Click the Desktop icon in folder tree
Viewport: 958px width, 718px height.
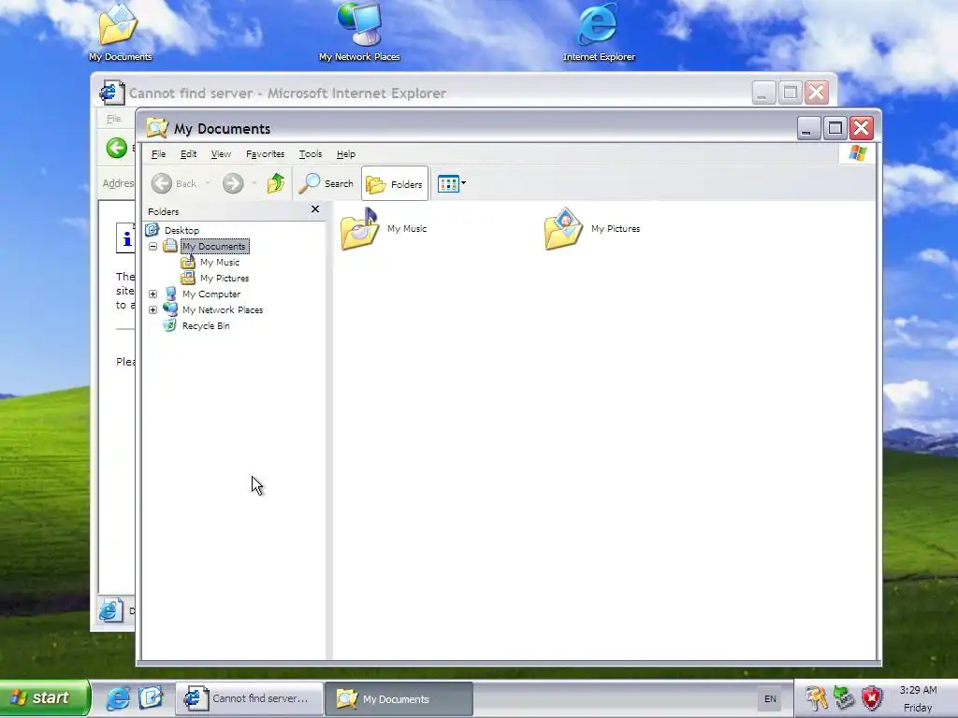click(152, 230)
